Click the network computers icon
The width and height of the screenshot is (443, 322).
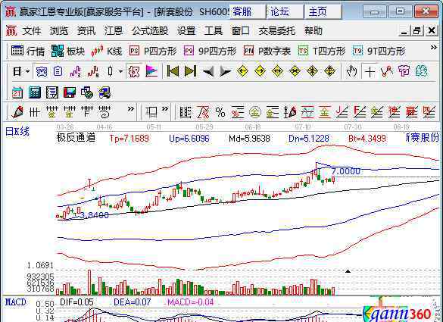105,92
